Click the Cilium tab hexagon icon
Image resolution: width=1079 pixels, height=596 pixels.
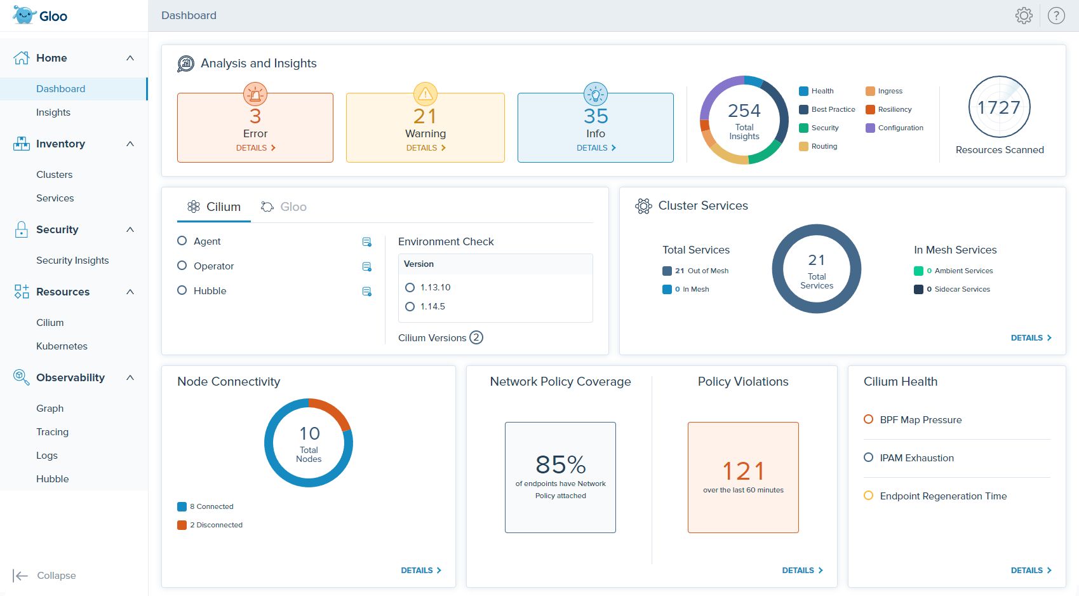(x=194, y=207)
